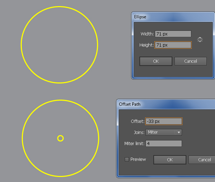Screen dimensions: 215x182
Task: Click the Width field in Ellipse dialog
Action: click(x=173, y=34)
